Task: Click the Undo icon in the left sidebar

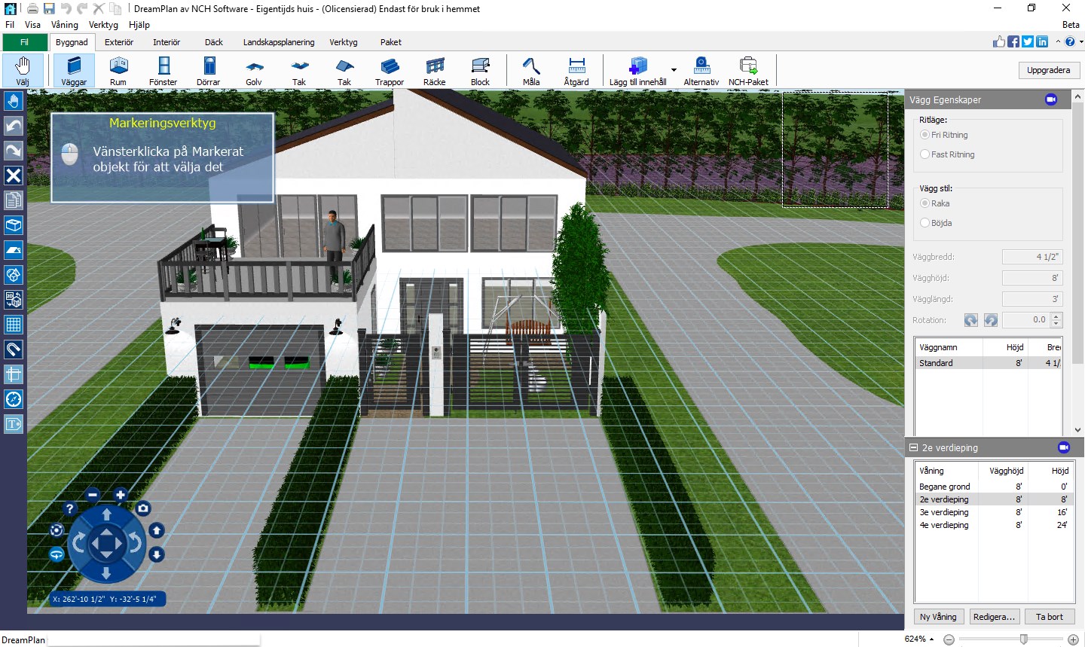Action: [13, 126]
